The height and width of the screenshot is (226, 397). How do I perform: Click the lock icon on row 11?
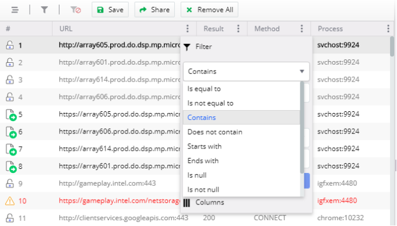click(10, 218)
